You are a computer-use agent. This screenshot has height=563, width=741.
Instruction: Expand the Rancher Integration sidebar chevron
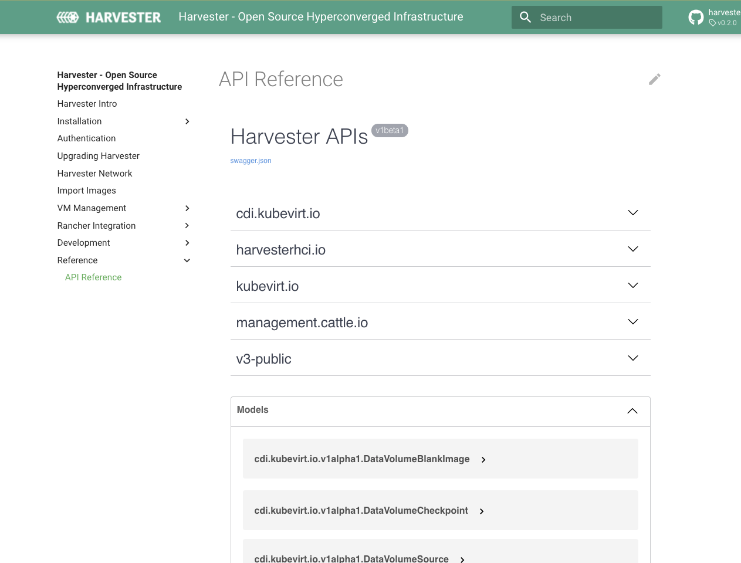pos(187,226)
